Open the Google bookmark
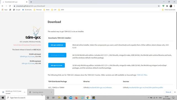177x100 pixels. tap(17, 10)
